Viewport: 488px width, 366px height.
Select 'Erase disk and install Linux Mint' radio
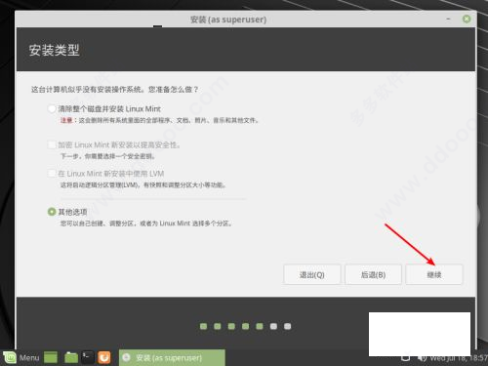click(52, 108)
